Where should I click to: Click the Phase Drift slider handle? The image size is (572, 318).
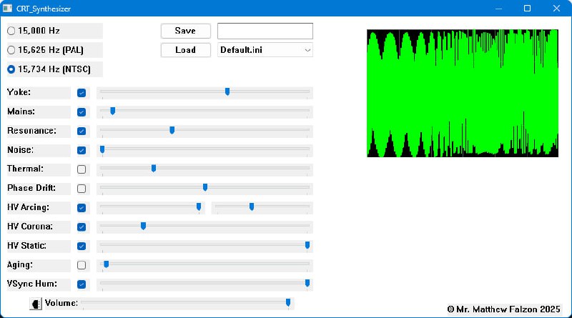point(205,187)
